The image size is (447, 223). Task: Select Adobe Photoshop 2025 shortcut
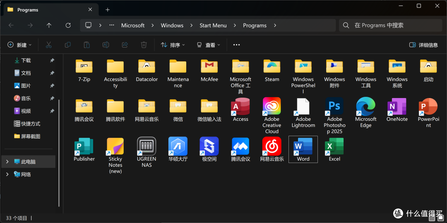point(334,115)
